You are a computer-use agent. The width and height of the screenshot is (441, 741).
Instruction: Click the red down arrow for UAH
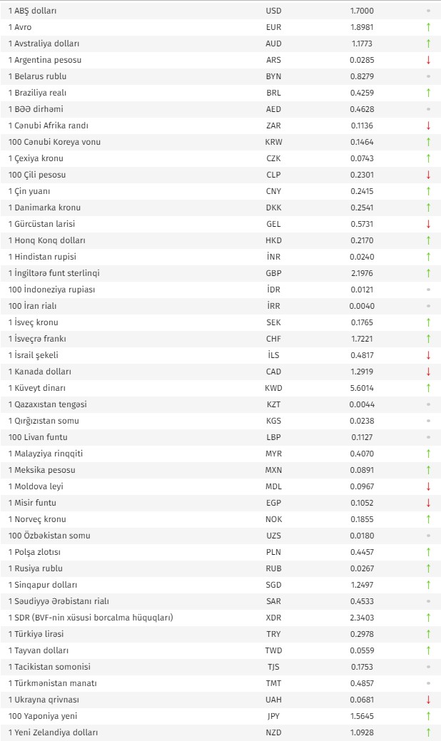click(x=428, y=700)
